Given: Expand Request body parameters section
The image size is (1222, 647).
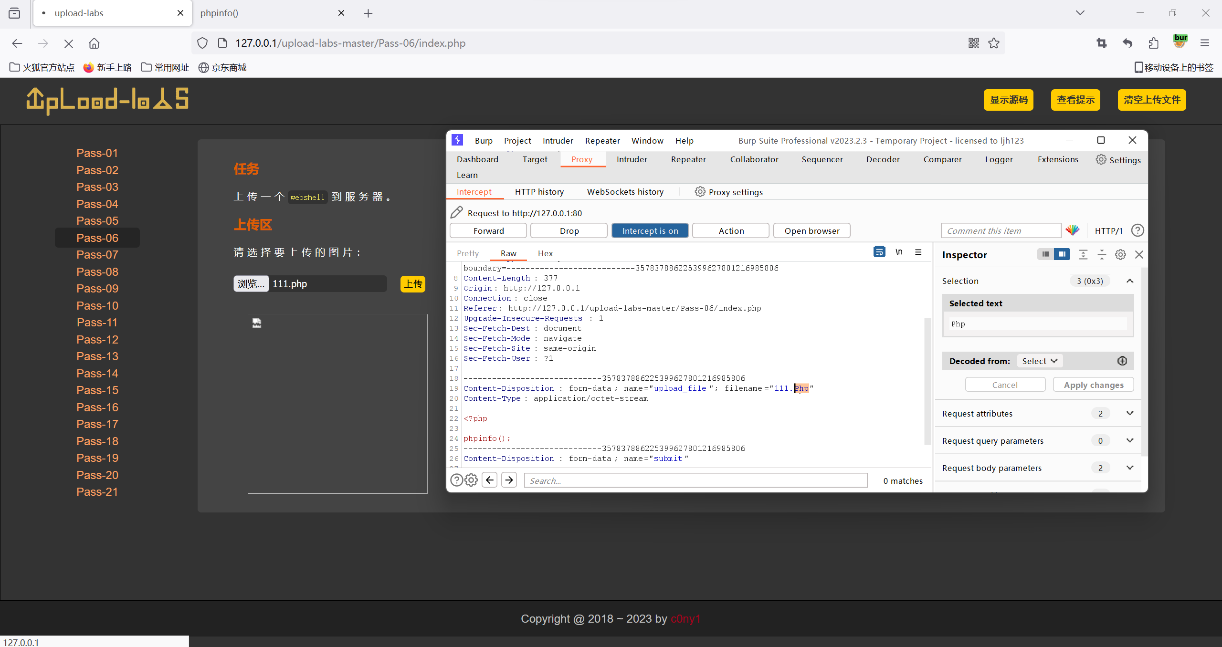Looking at the screenshot, I should [x=1129, y=468].
